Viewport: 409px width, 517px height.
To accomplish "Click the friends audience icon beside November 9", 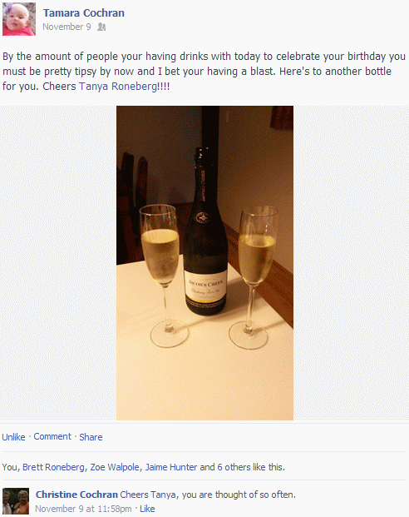I will [101, 27].
